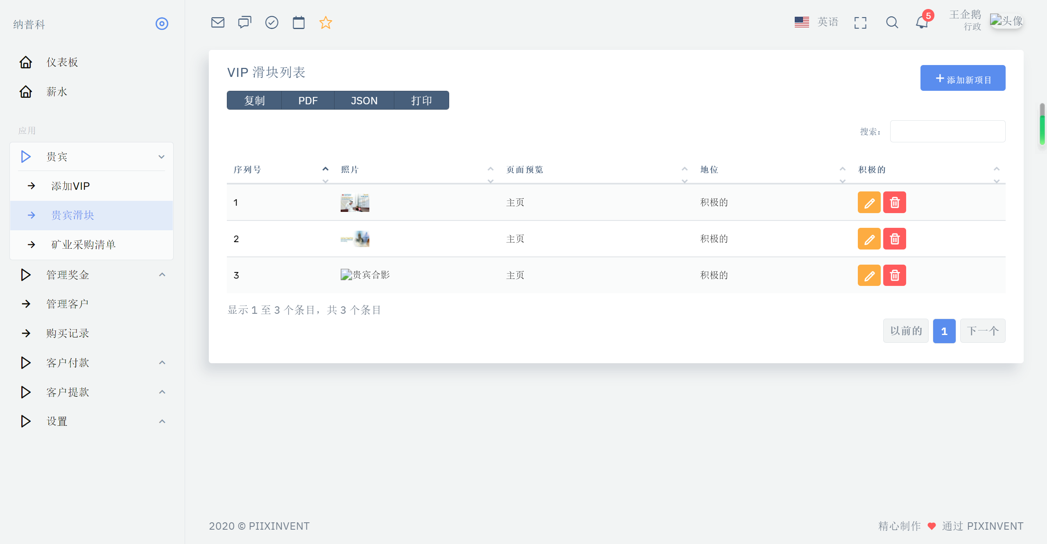This screenshot has height=544, width=1047.
Task: Open 矿业采购清单 sidebar item
Action: pos(83,245)
